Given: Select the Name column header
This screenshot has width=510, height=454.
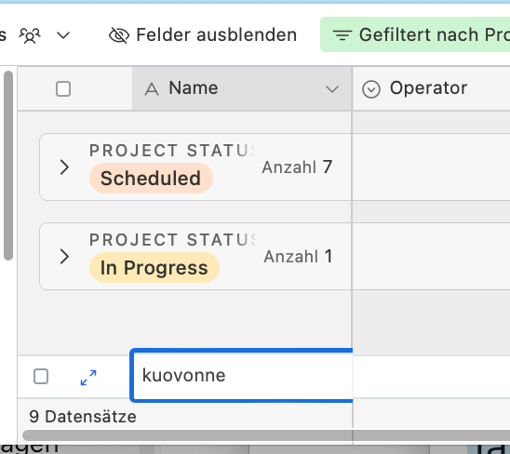Looking at the screenshot, I should 242,88.
